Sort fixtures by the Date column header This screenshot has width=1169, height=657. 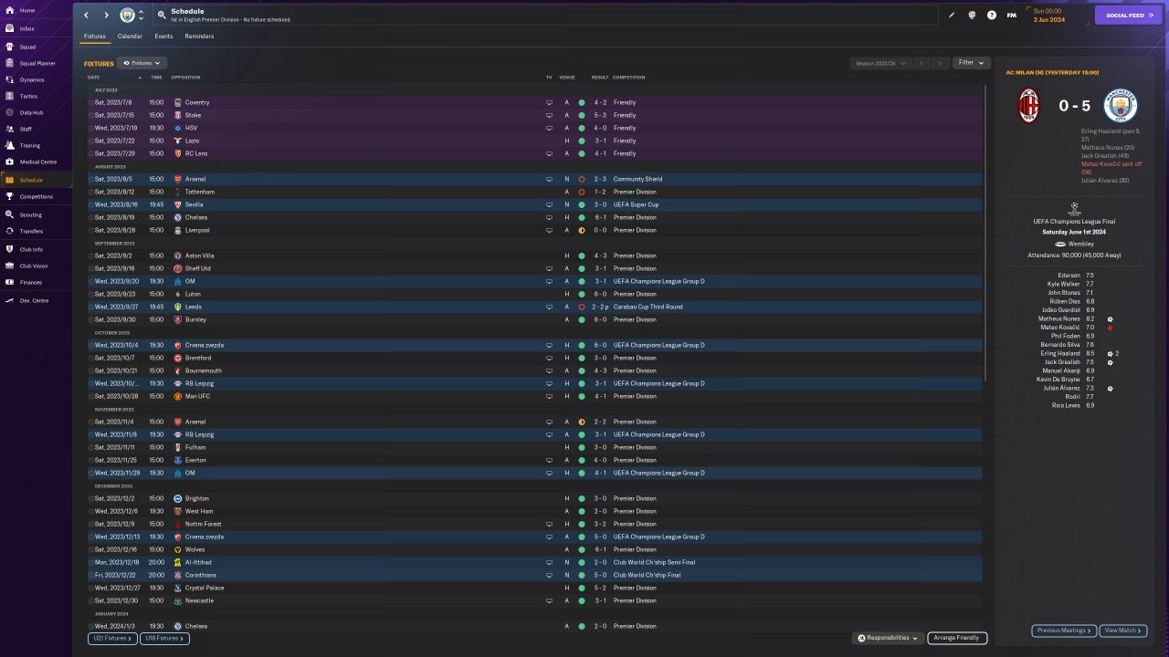pyautogui.click(x=94, y=78)
